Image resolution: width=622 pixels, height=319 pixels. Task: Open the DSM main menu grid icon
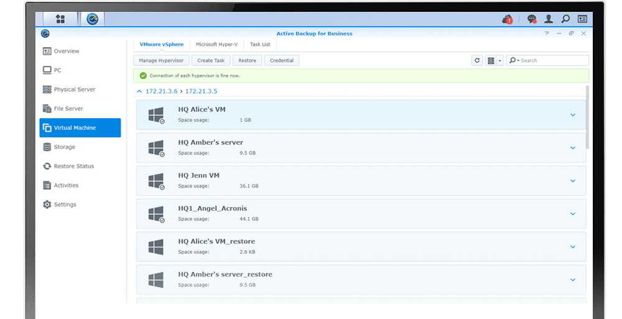click(x=60, y=19)
